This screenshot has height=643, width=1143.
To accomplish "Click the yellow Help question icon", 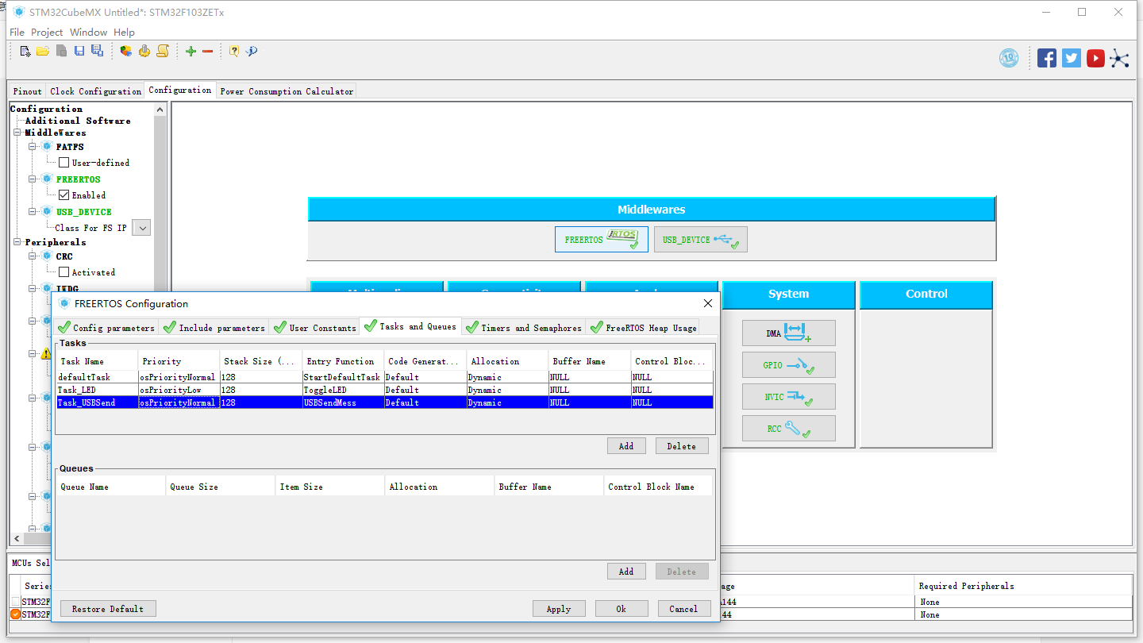I will [x=234, y=52].
